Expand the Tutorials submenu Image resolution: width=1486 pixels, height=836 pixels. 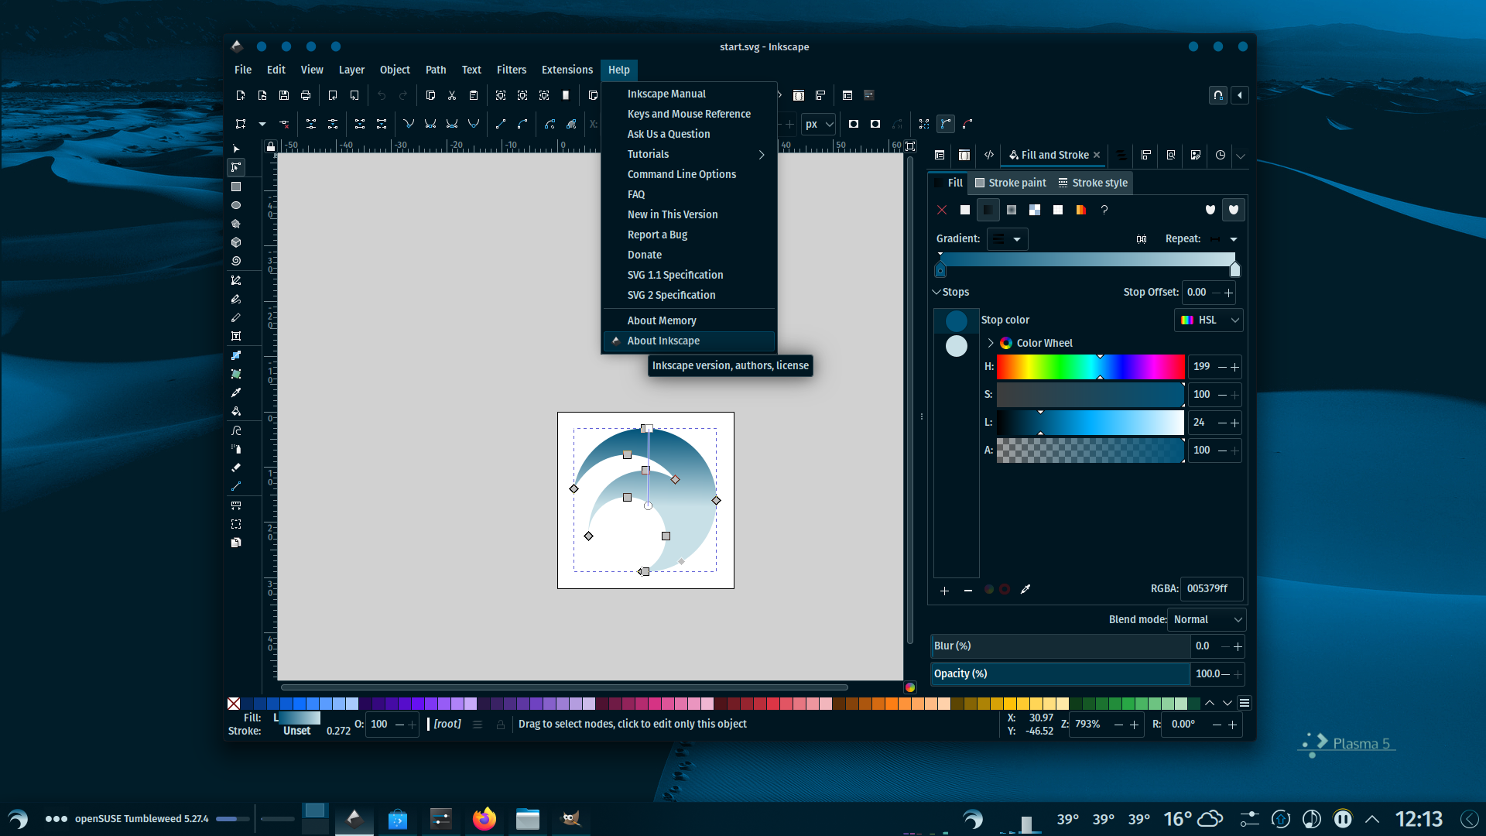[689, 154]
